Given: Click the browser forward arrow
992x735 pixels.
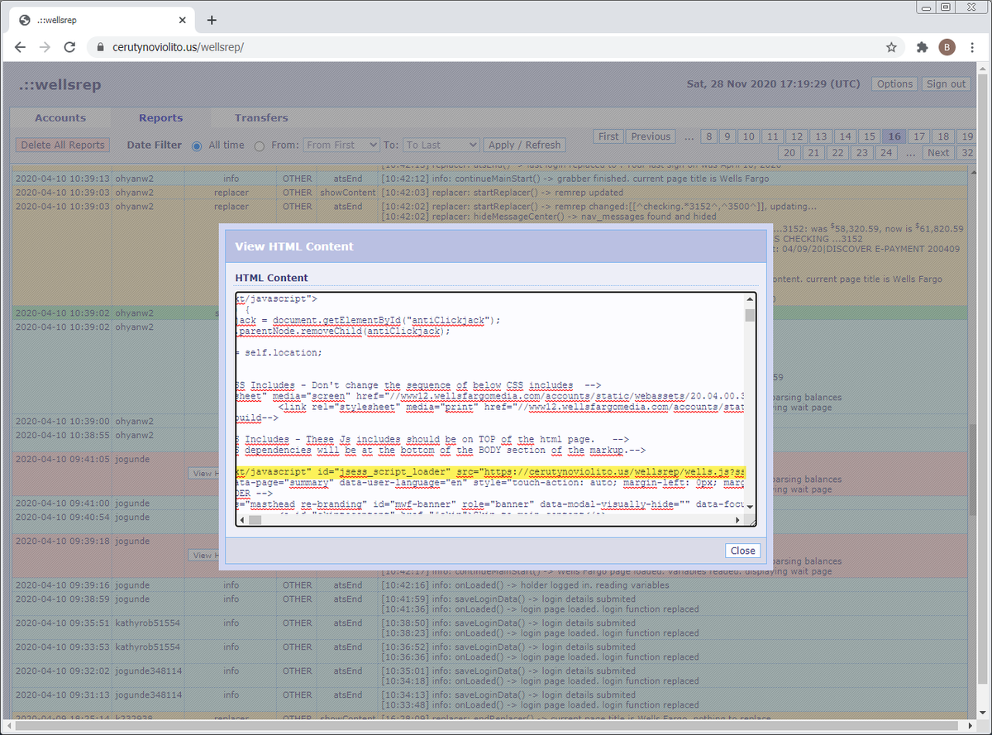Looking at the screenshot, I should point(46,47).
